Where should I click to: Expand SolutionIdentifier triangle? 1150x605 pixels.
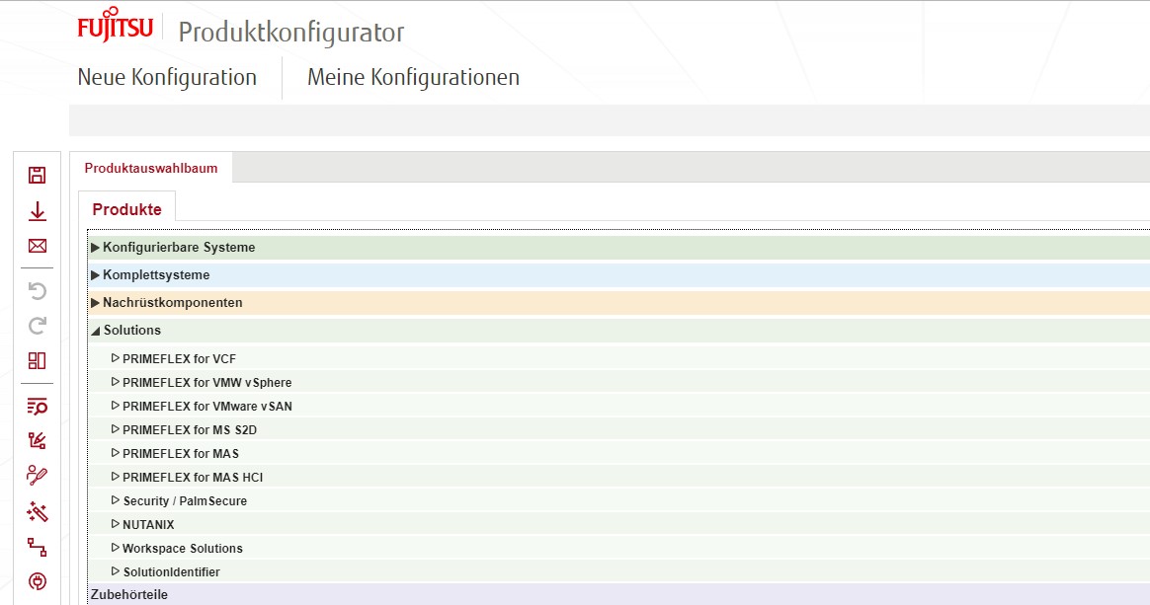point(116,571)
